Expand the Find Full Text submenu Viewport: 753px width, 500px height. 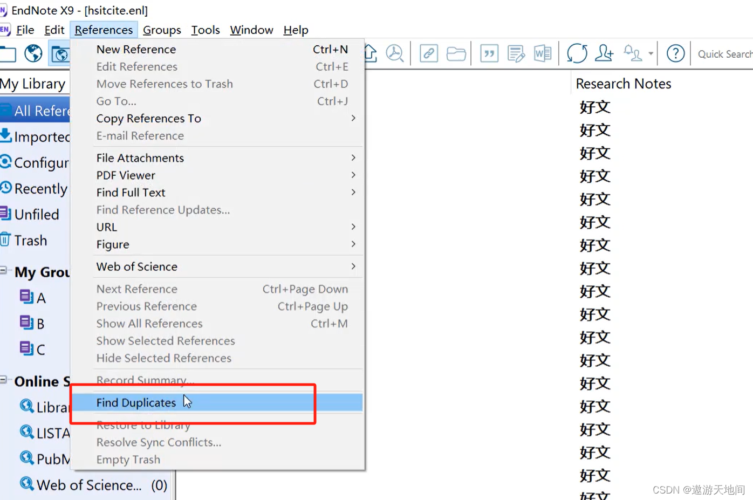[x=218, y=192]
